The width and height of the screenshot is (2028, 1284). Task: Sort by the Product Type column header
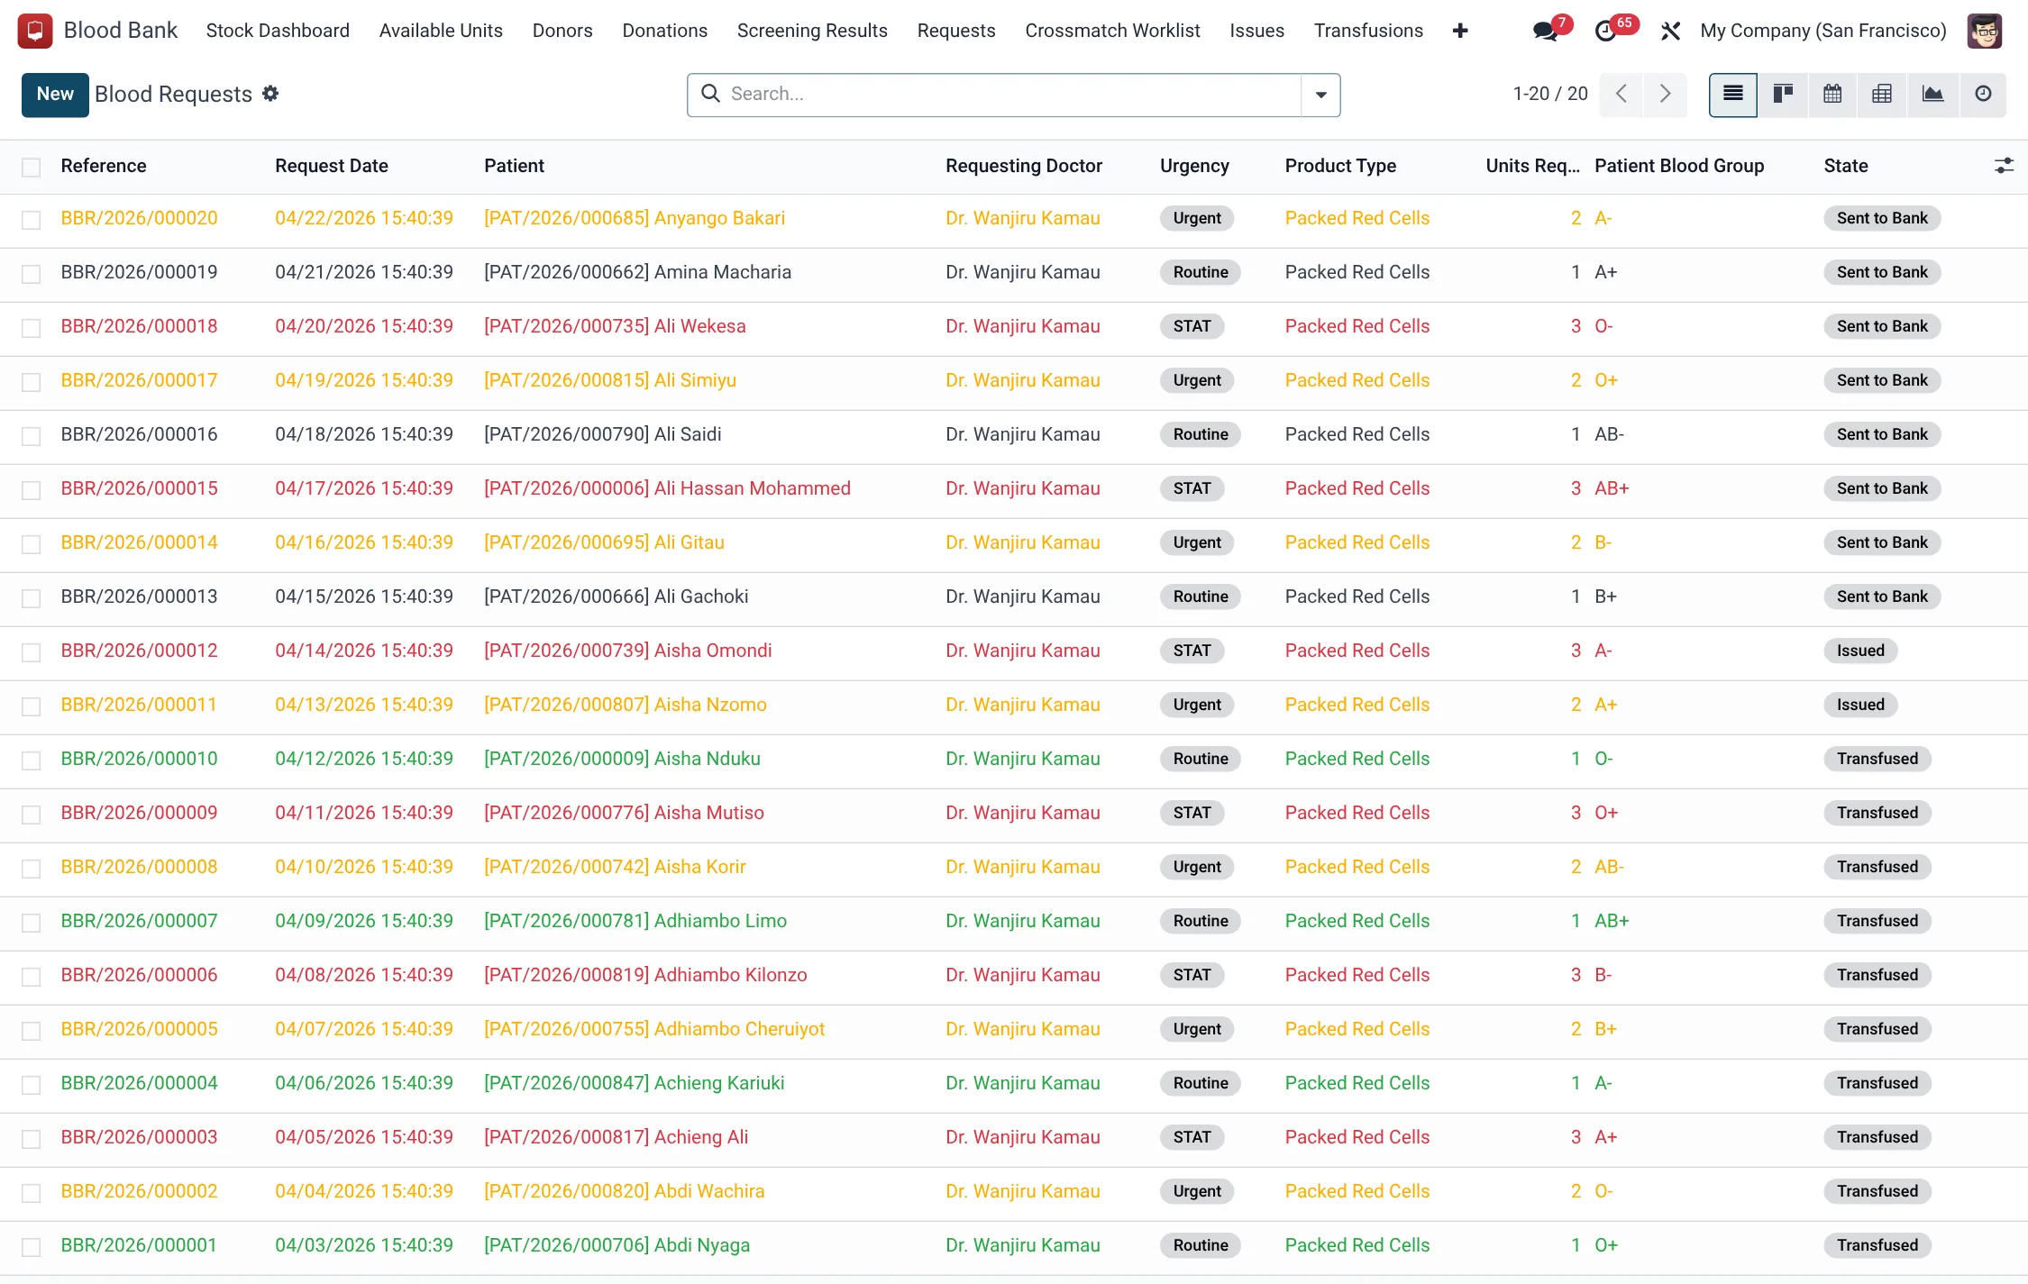tap(1340, 166)
